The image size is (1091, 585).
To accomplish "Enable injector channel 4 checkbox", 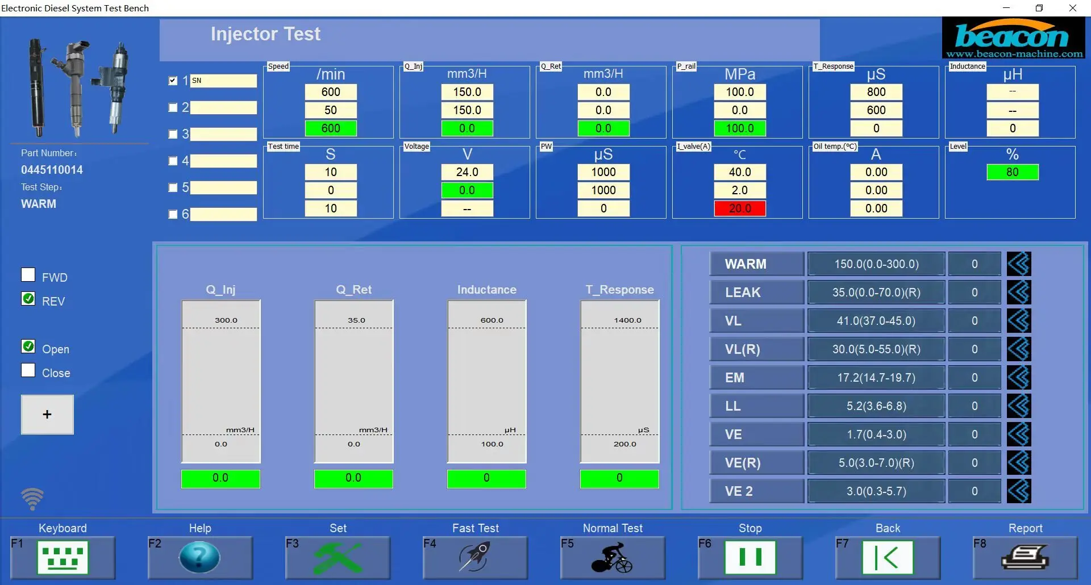I will pyautogui.click(x=173, y=161).
